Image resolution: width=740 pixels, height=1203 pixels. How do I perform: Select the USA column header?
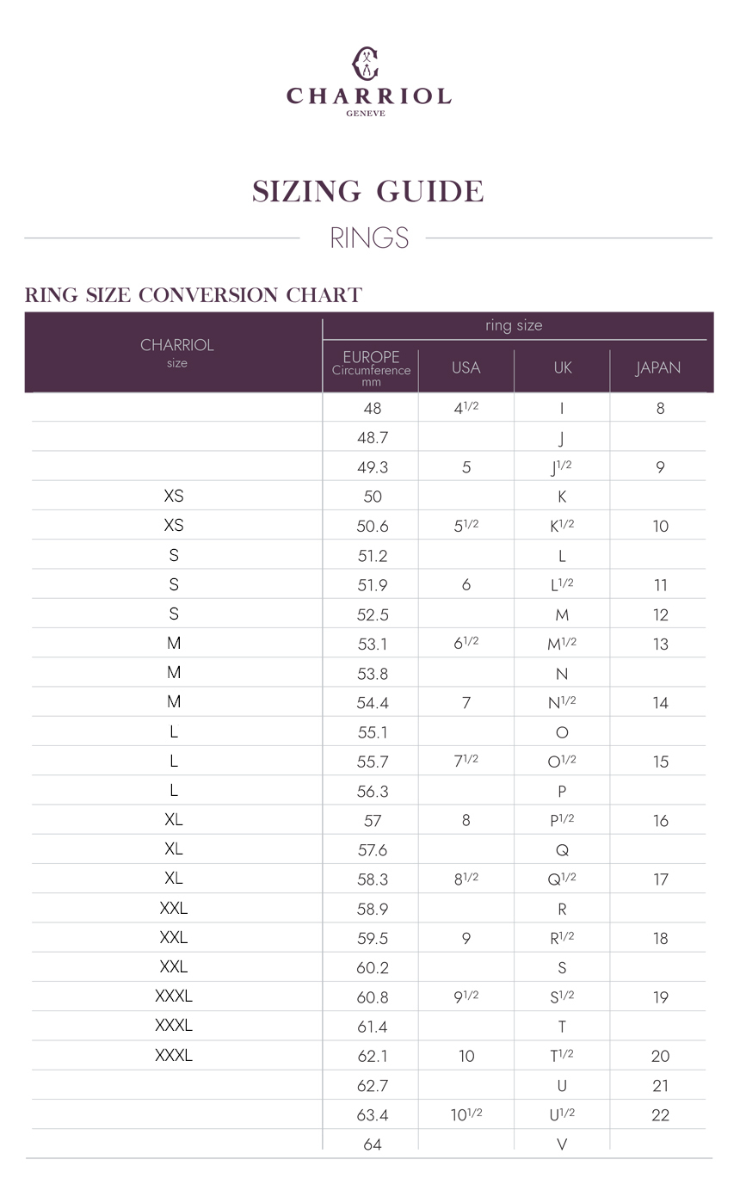(x=466, y=367)
